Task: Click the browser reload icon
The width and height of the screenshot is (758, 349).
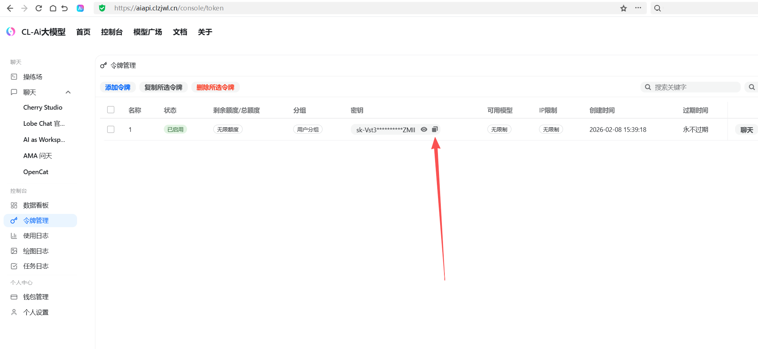Action: pyautogui.click(x=39, y=8)
